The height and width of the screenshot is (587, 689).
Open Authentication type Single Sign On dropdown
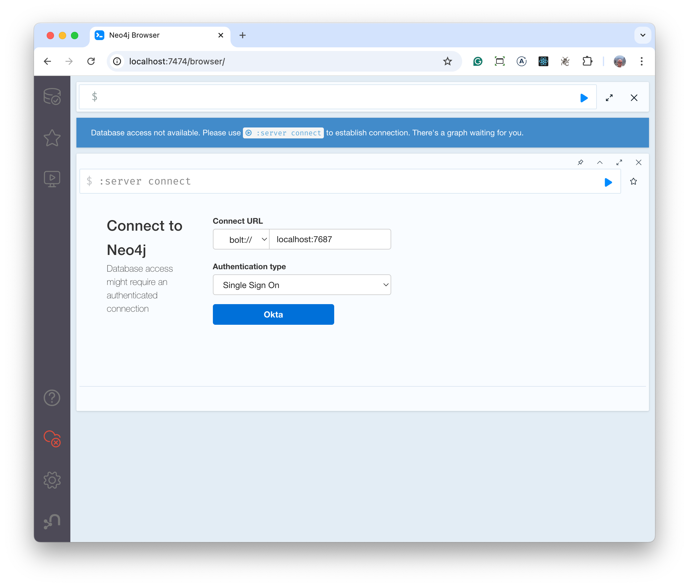coord(302,285)
